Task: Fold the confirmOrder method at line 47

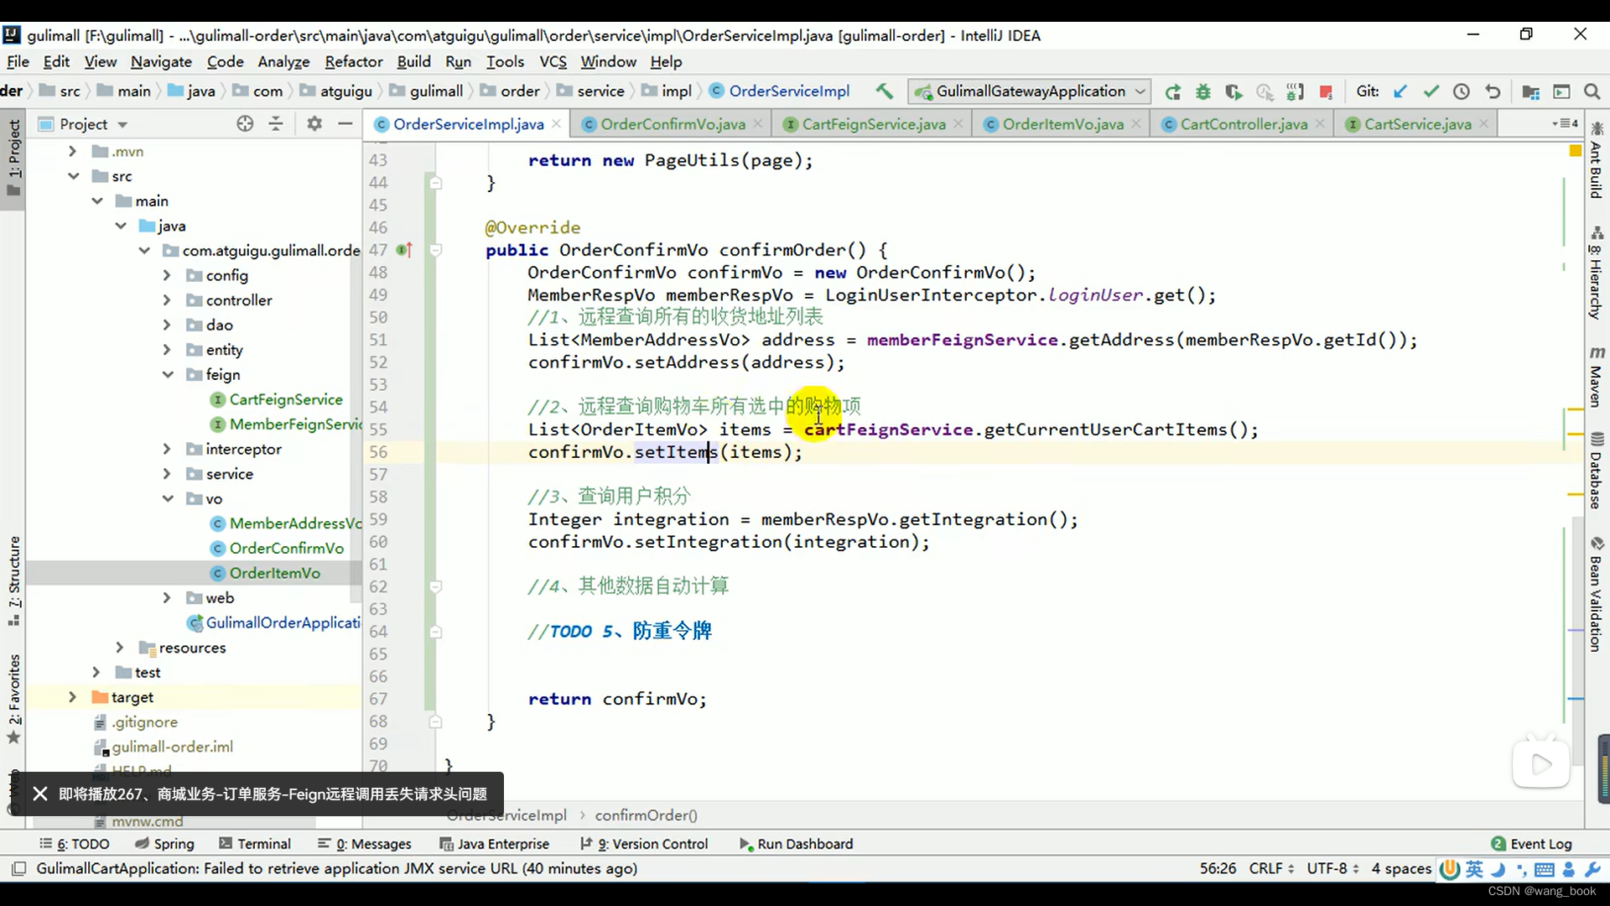Action: (435, 250)
